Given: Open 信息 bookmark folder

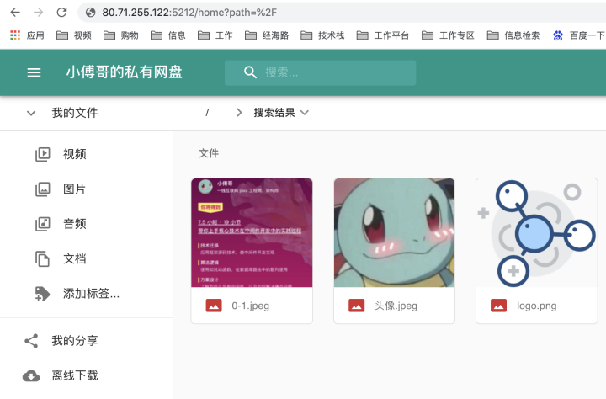Looking at the screenshot, I should (x=168, y=35).
